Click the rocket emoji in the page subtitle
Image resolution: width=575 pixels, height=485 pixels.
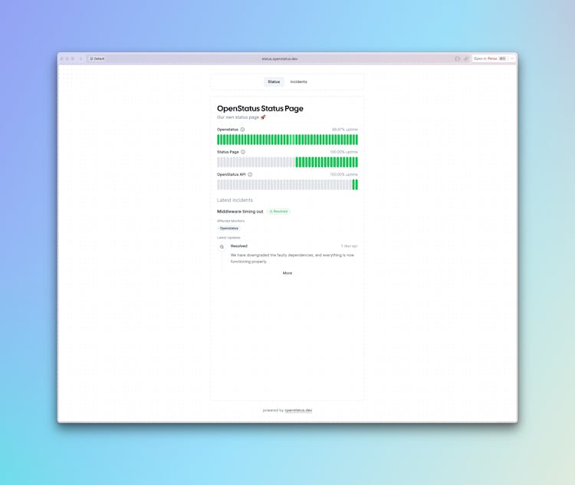pos(263,117)
